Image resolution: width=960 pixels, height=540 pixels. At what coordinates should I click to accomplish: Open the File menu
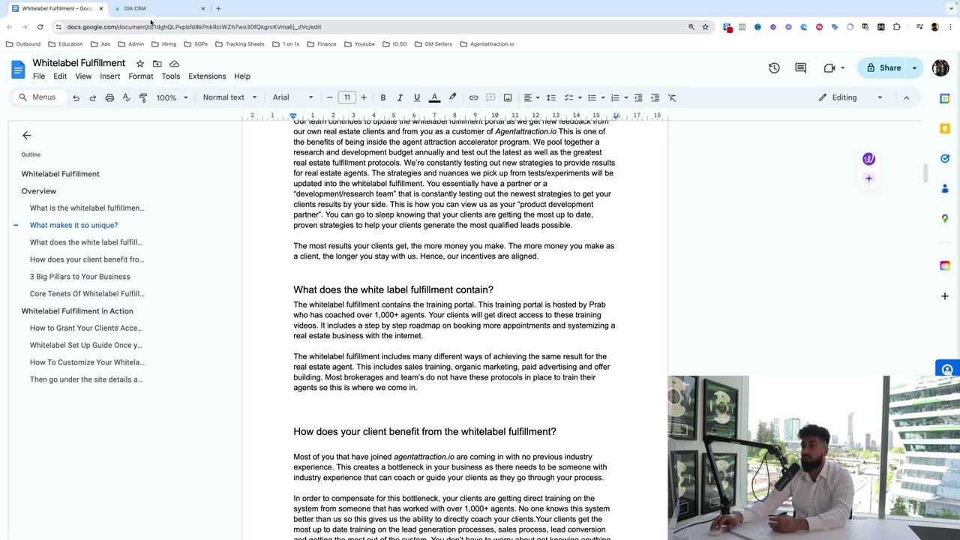click(39, 76)
